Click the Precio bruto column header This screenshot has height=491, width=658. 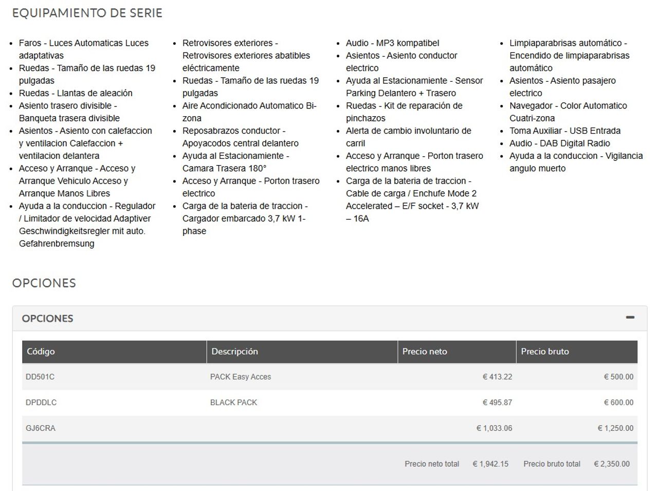tap(545, 352)
